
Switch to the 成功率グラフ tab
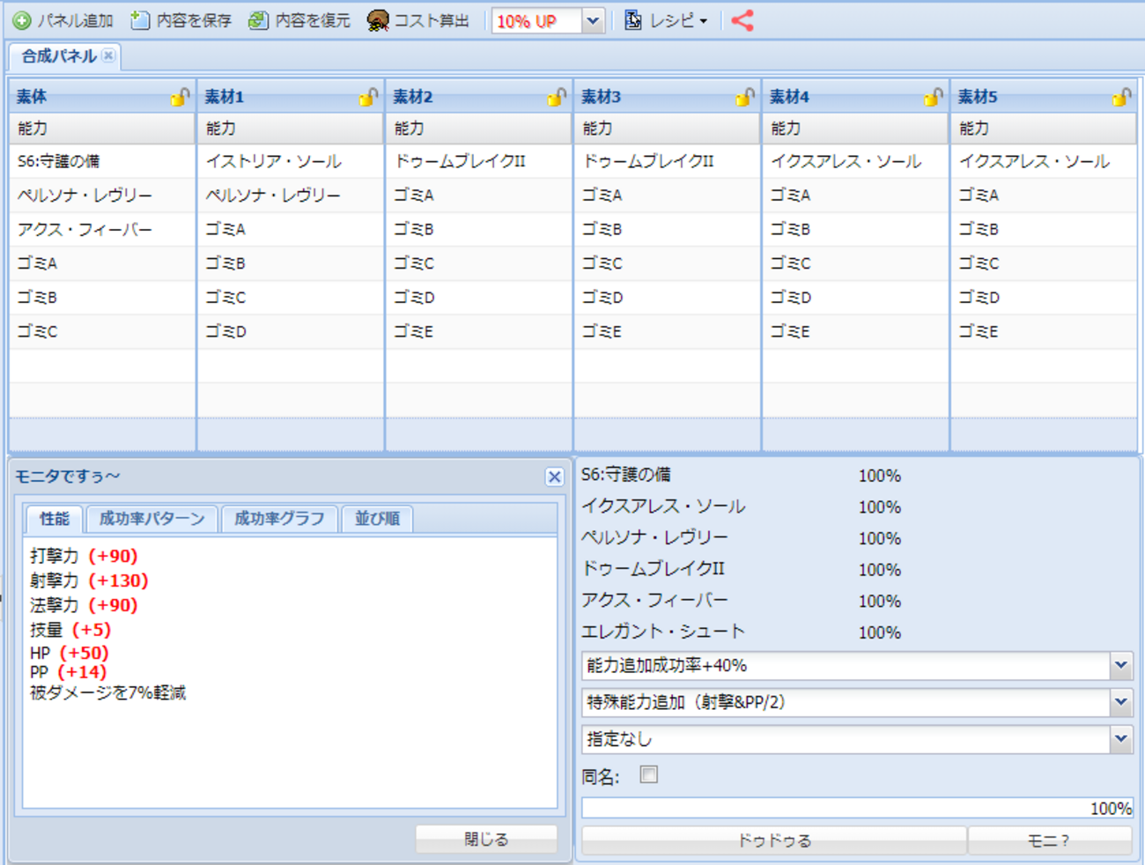[279, 519]
